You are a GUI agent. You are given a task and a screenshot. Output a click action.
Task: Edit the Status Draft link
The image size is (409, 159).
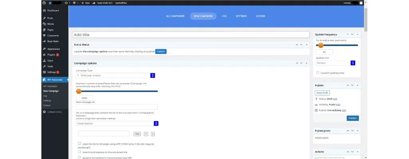(x=335, y=99)
